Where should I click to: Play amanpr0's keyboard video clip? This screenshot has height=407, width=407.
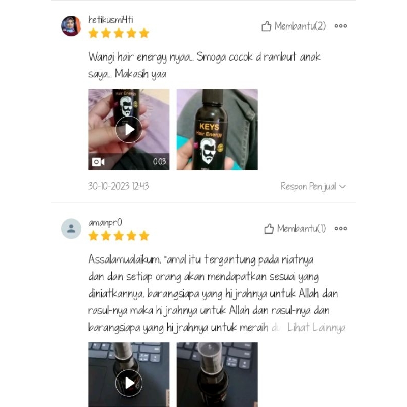[x=129, y=383]
